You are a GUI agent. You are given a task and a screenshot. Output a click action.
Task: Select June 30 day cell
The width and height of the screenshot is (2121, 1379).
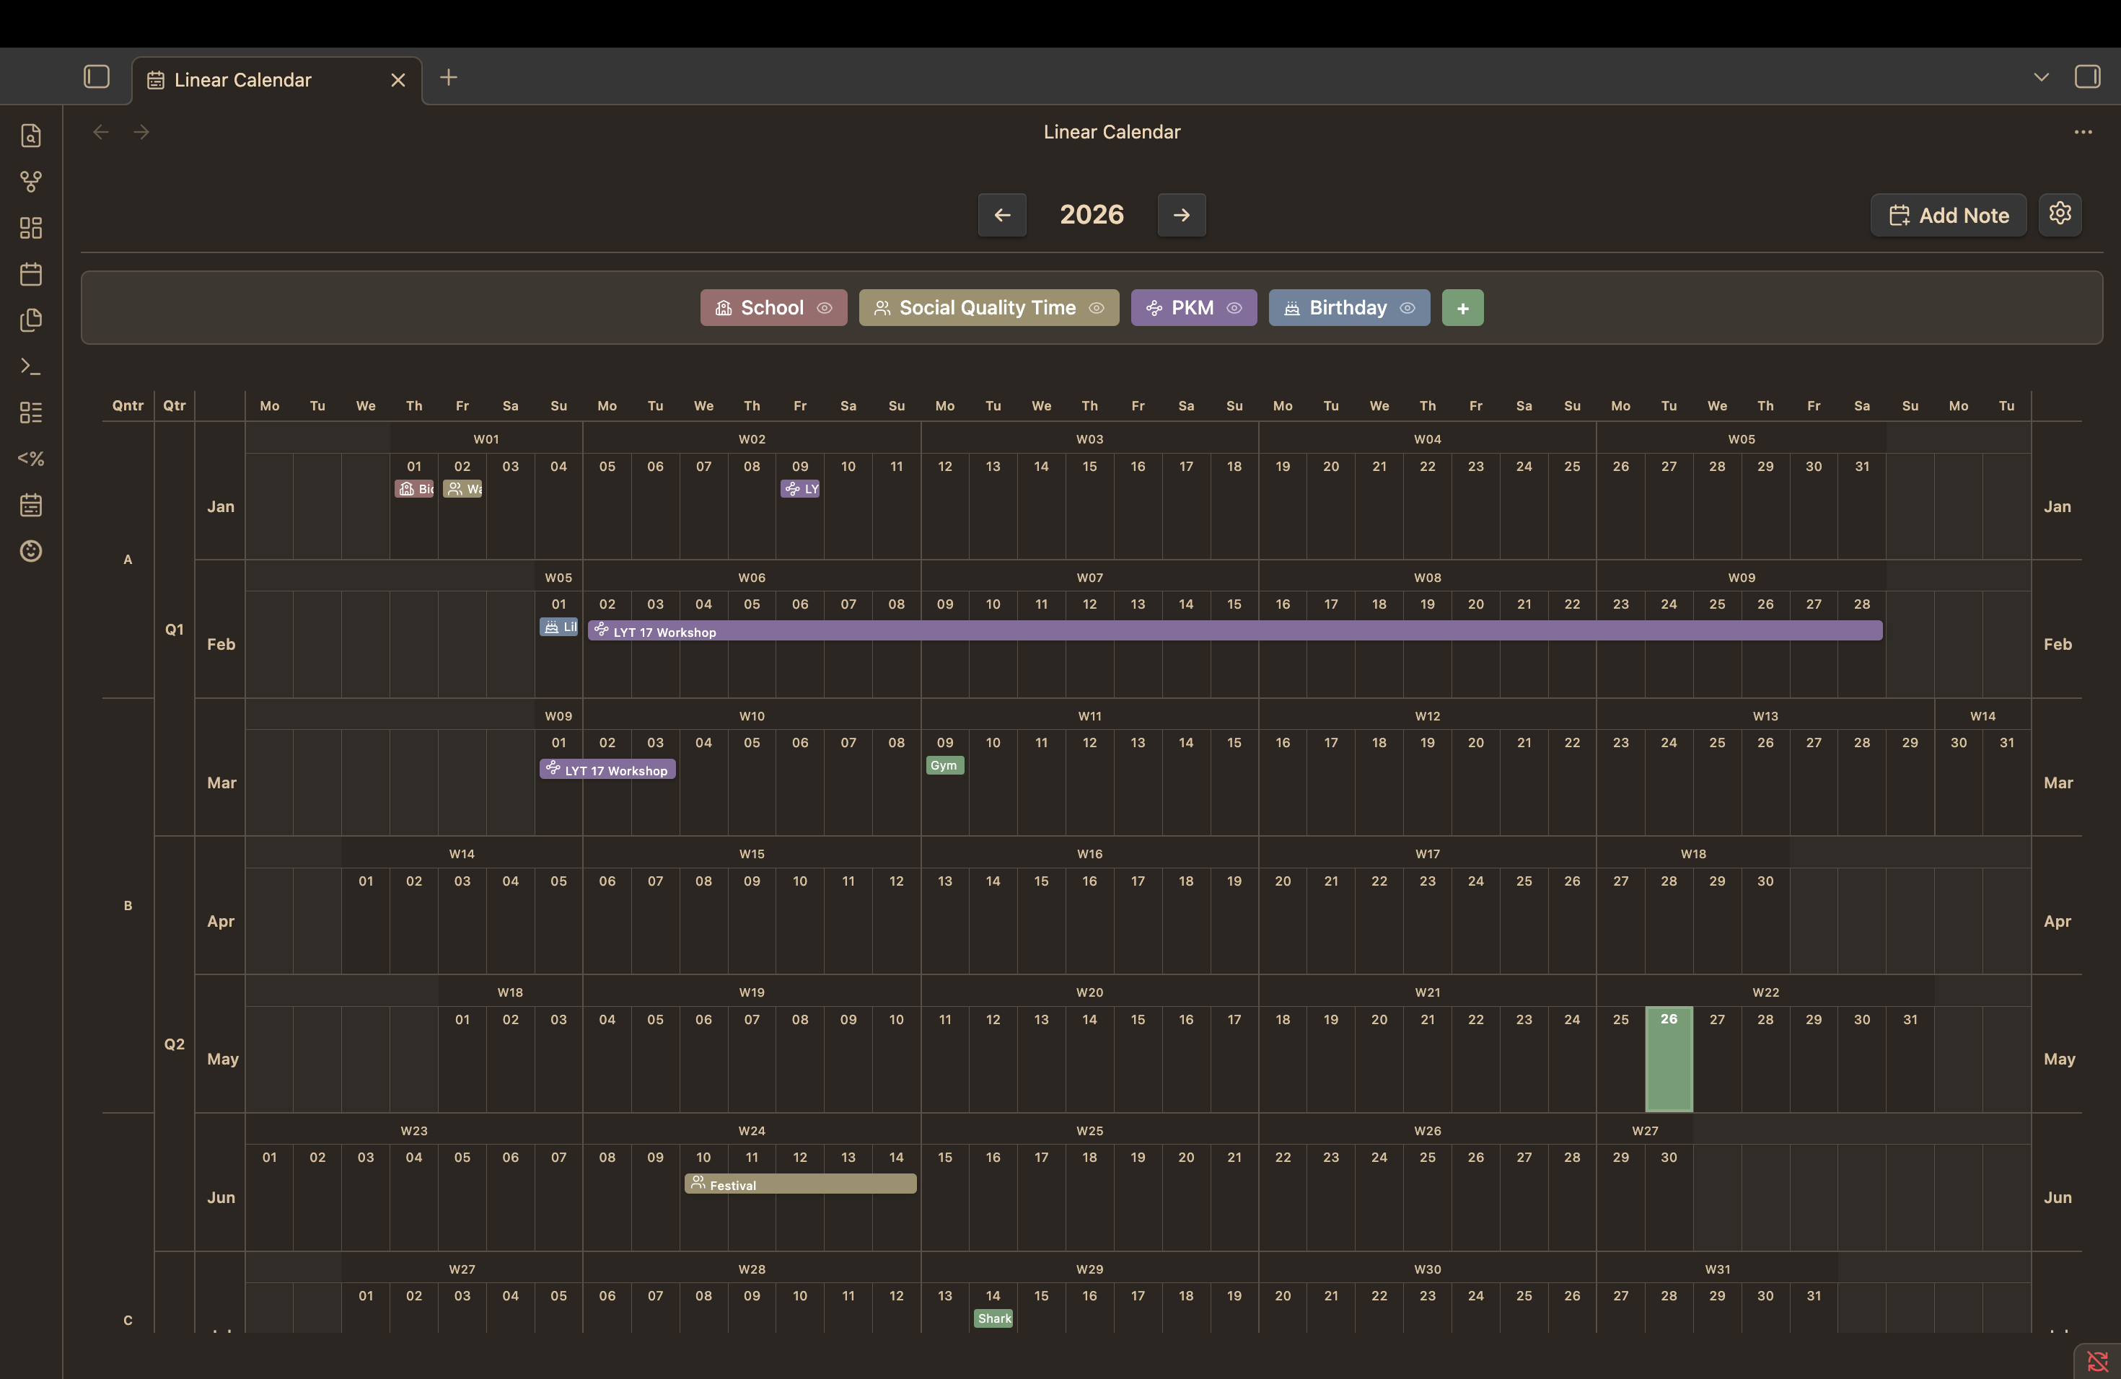click(1668, 1197)
